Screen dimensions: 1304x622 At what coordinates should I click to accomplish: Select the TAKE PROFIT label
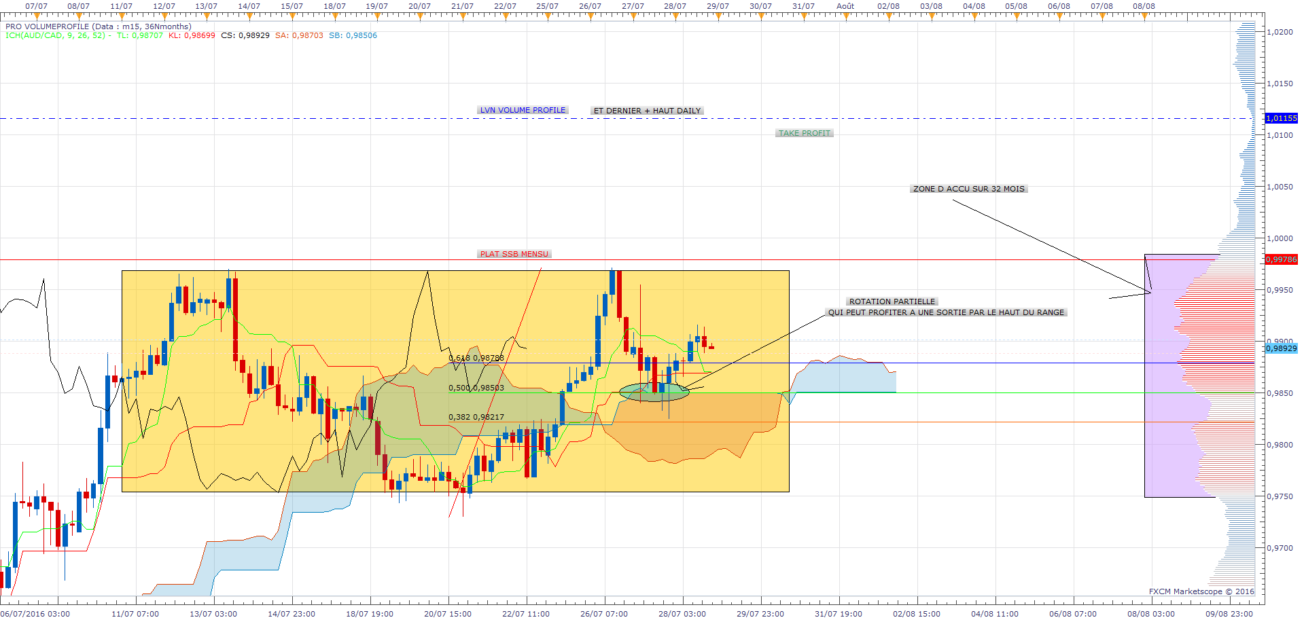805,133
